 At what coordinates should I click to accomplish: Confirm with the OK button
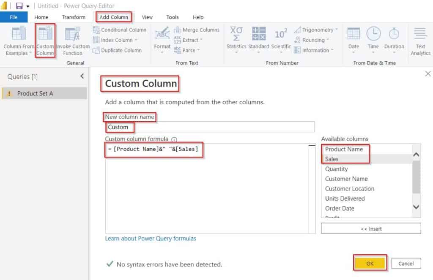coord(370,264)
